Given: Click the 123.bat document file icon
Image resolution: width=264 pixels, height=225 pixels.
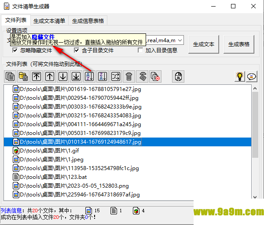Looking at the screenshot, I should click(x=16, y=177).
